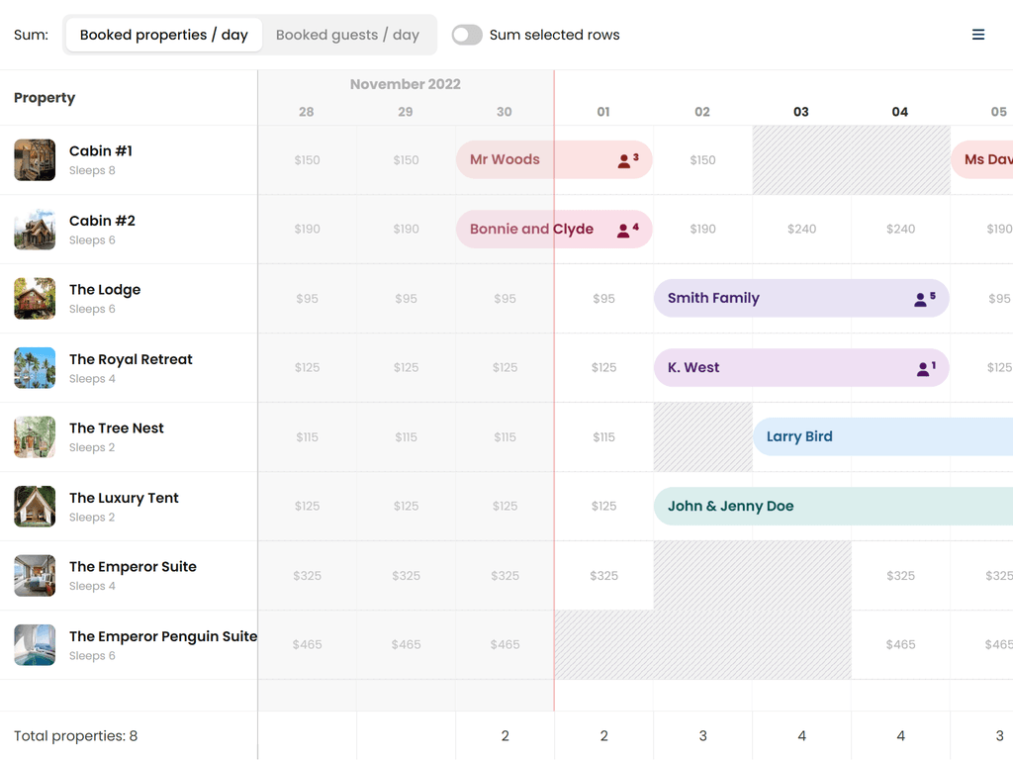Click The Emperor Penguin Suite photo

coord(35,645)
